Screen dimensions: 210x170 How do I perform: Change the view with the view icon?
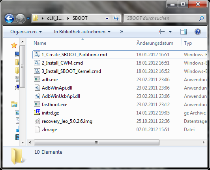(x=162, y=32)
